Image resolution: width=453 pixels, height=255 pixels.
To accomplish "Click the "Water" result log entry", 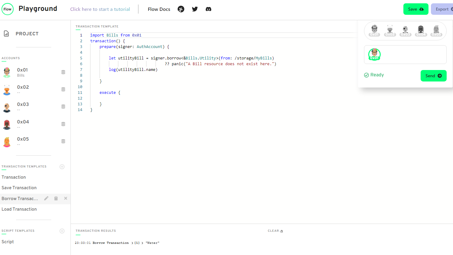I will click(153, 243).
